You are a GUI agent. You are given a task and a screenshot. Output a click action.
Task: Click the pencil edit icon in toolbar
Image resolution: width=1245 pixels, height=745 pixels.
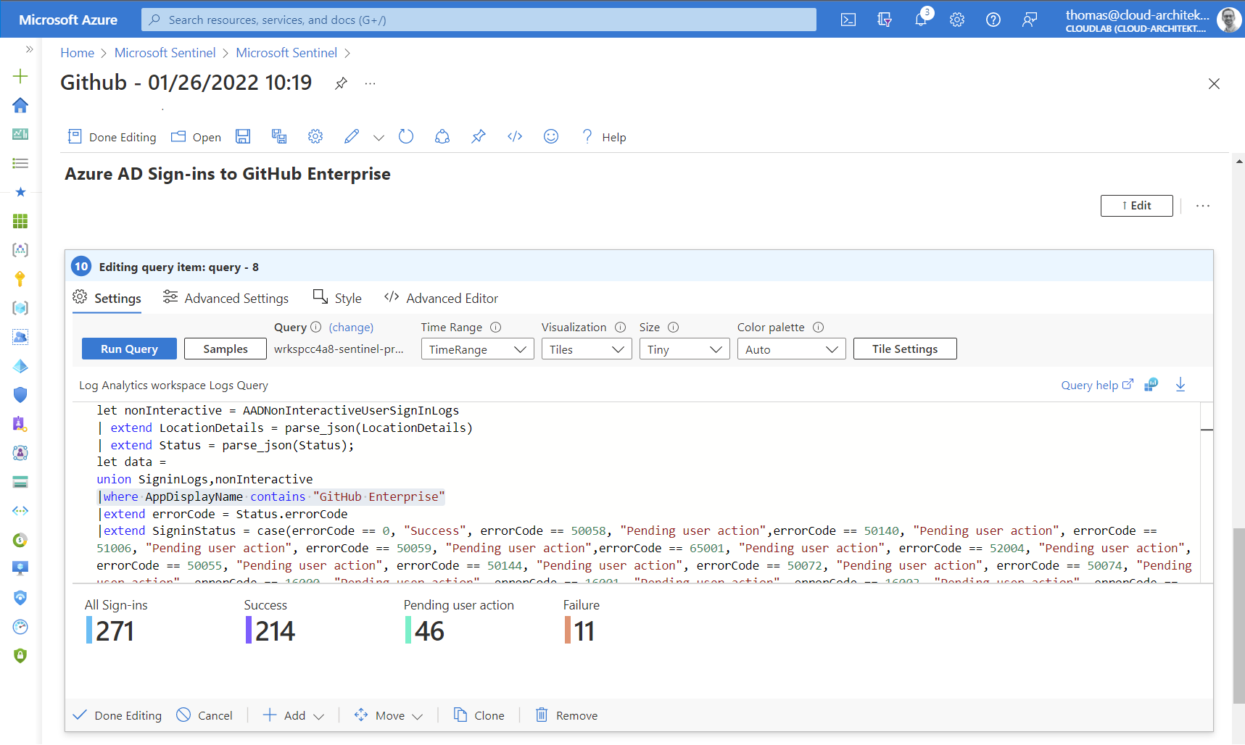[352, 136]
